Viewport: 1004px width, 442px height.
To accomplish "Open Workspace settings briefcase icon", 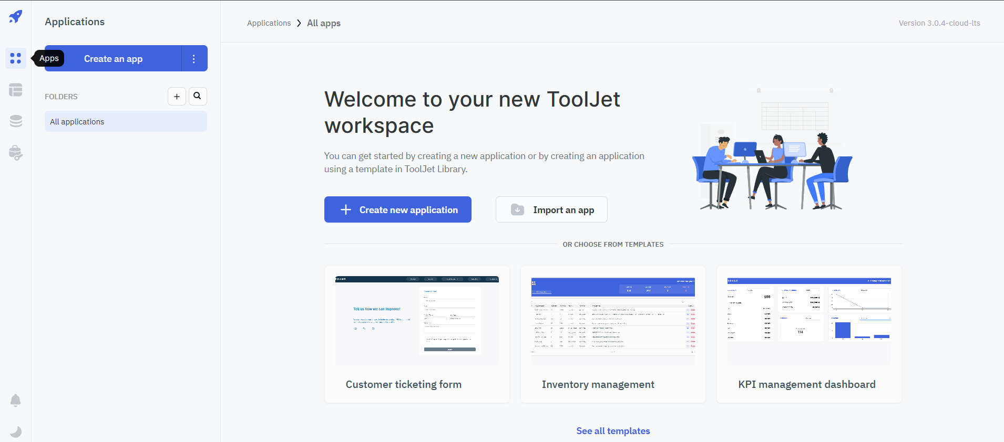I will coord(16,153).
